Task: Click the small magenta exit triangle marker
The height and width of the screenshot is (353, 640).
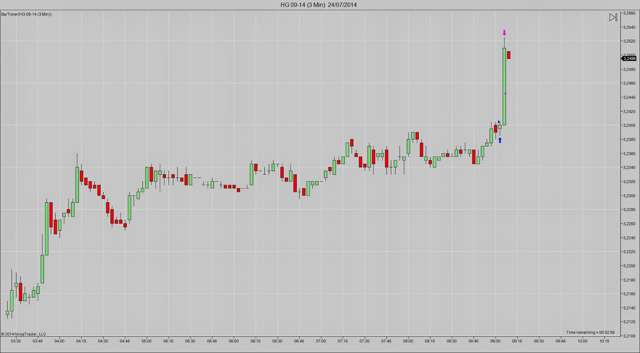Action: (506, 94)
